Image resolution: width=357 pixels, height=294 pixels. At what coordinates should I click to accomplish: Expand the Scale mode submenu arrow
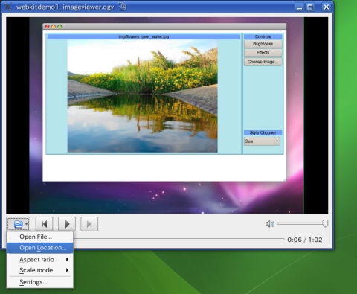[67, 270]
